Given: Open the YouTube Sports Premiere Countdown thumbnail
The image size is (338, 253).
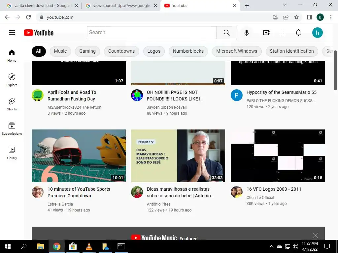Looking at the screenshot, I should (x=79, y=156).
